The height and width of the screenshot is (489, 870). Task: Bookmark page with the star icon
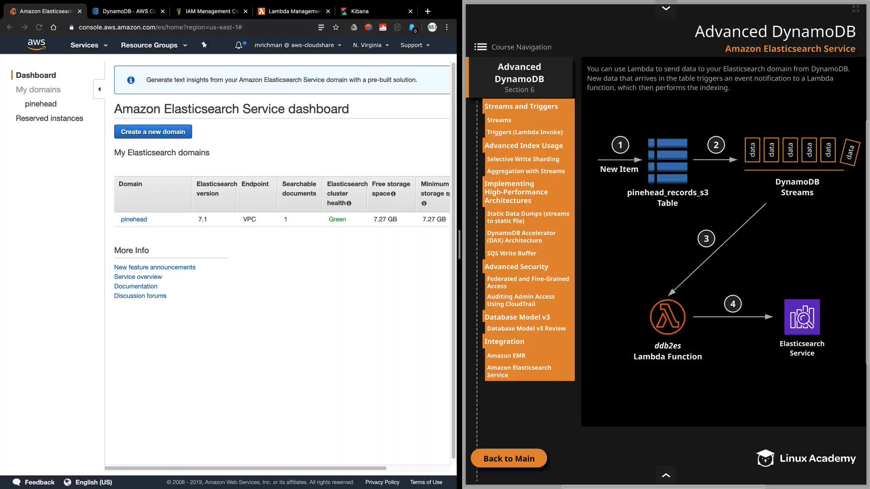[336, 27]
